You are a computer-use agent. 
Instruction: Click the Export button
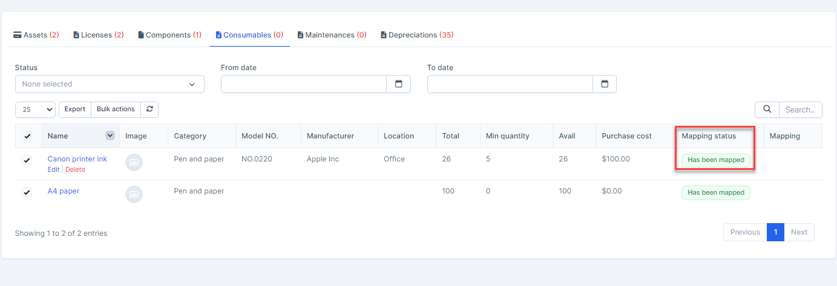point(75,109)
